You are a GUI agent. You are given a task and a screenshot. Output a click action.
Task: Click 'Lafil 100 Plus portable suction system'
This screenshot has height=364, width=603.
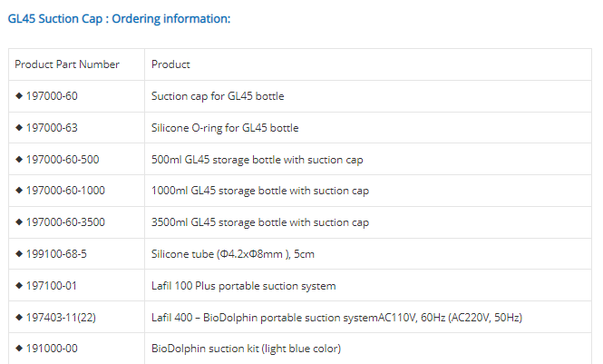point(243,286)
